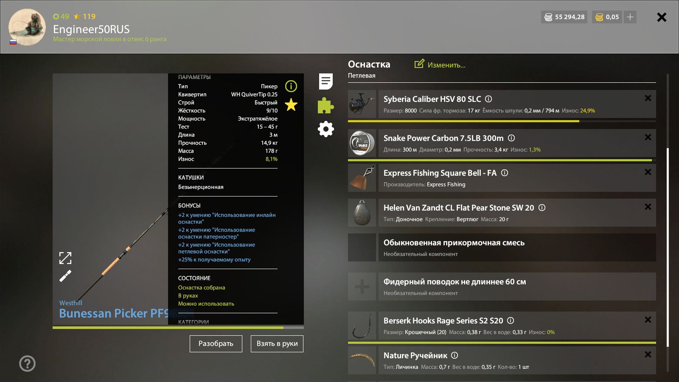Show info for Syberia Caliber HSV 80 SLC
The width and height of the screenshot is (679, 382).
(x=488, y=99)
